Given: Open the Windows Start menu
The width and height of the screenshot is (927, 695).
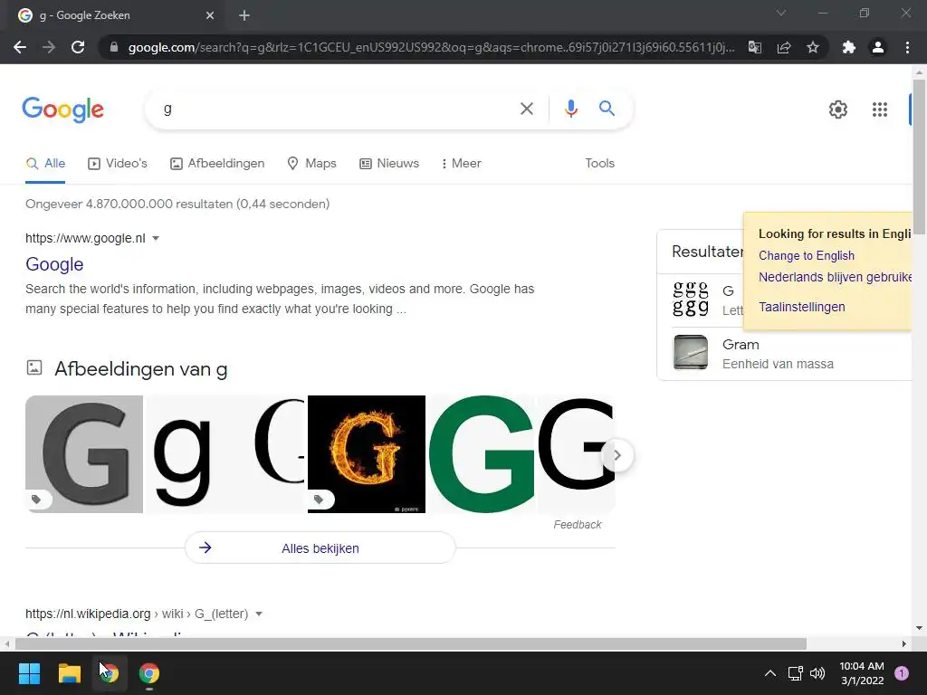Looking at the screenshot, I should [29, 673].
